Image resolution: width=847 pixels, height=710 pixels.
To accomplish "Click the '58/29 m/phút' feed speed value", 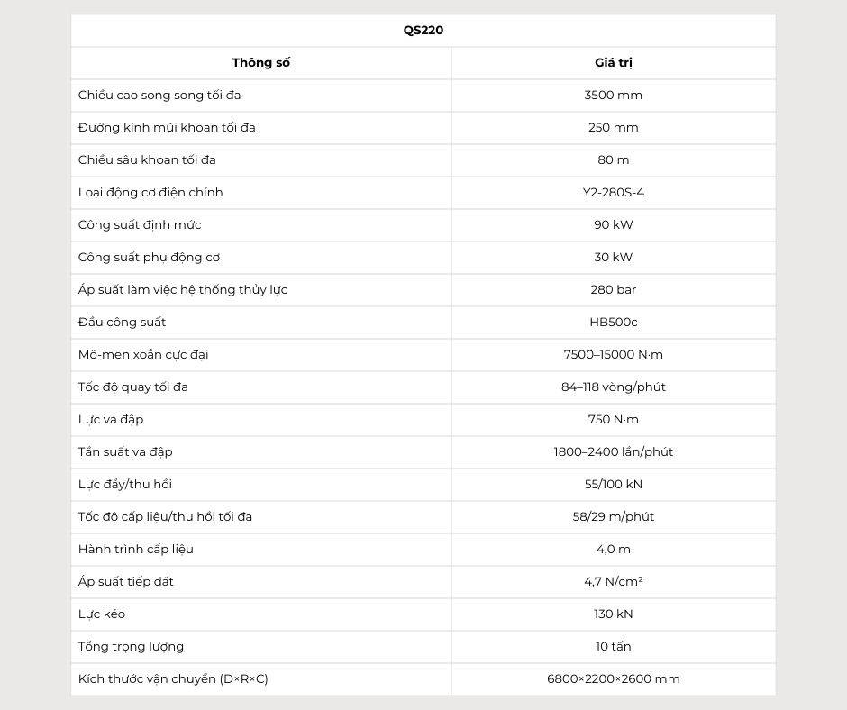I will tap(613, 516).
